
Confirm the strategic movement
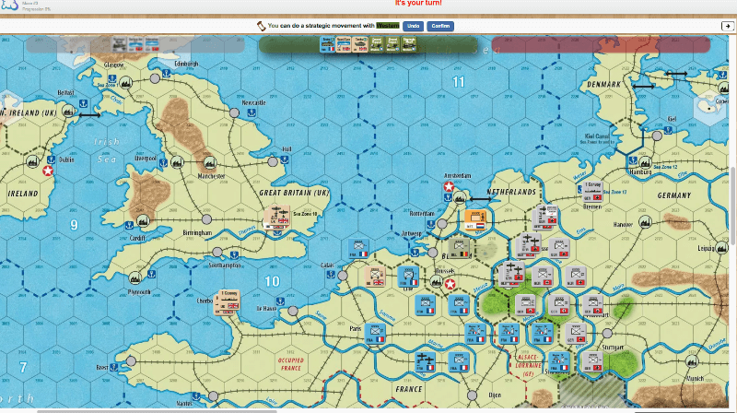click(440, 26)
